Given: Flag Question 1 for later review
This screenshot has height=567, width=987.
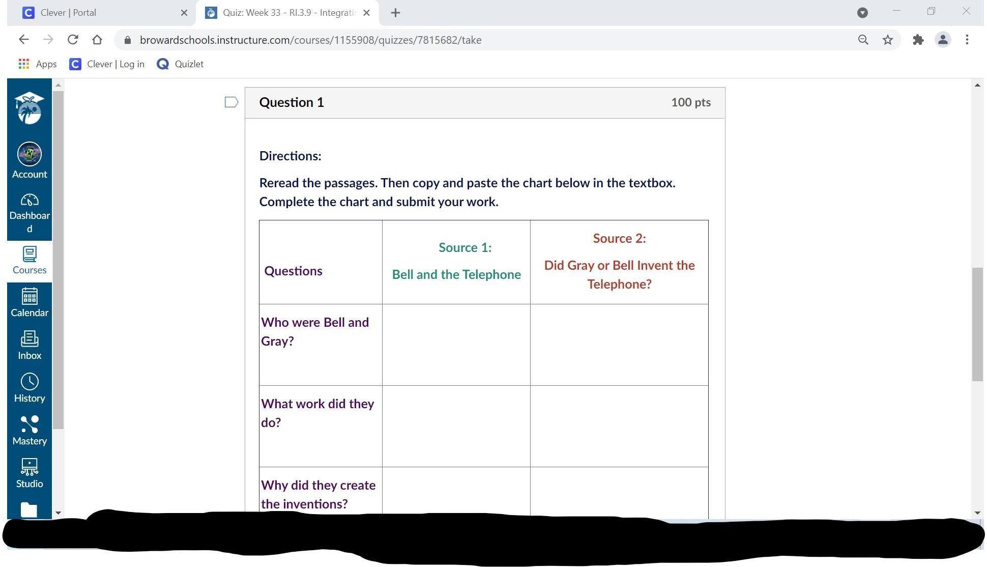Looking at the screenshot, I should [x=231, y=102].
